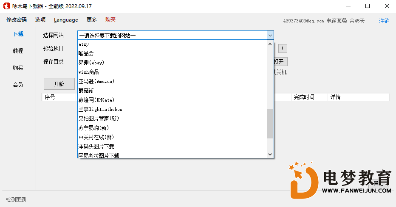Select 网易考拉图片下载 from the list
396x207 pixels.
click(x=172, y=155)
